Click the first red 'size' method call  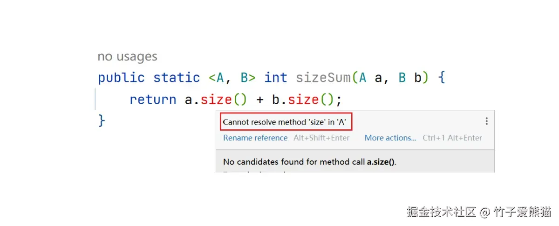click(216, 100)
